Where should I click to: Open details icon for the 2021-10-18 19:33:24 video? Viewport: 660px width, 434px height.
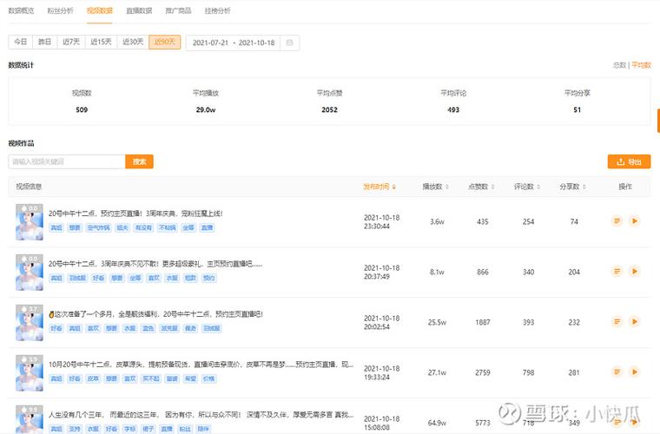pyautogui.click(x=617, y=372)
